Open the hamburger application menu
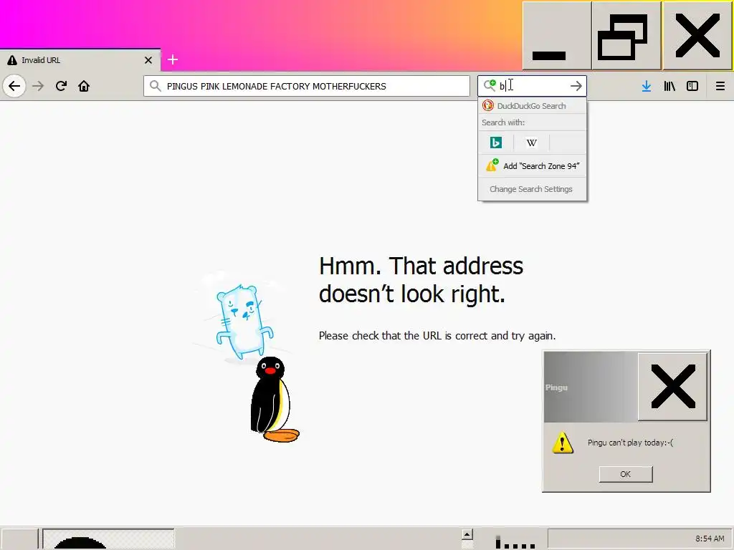734x550 pixels. 720,86
